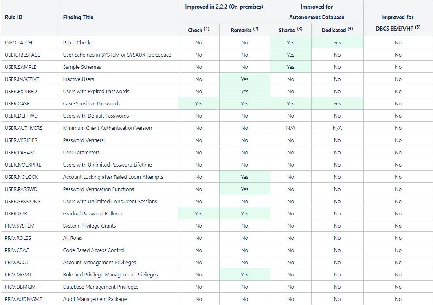Click the Finding Title column header

pyautogui.click(x=78, y=18)
